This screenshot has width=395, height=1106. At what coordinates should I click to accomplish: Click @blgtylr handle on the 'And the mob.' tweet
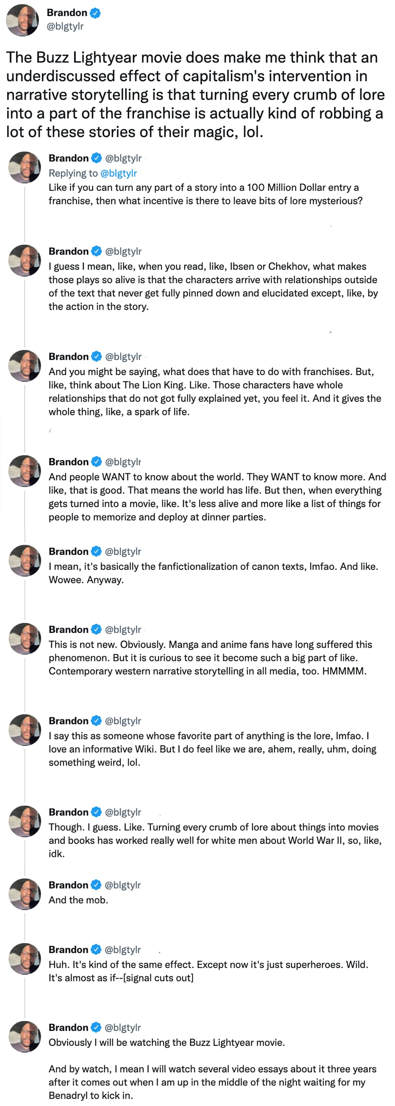click(x=123, y=885)
